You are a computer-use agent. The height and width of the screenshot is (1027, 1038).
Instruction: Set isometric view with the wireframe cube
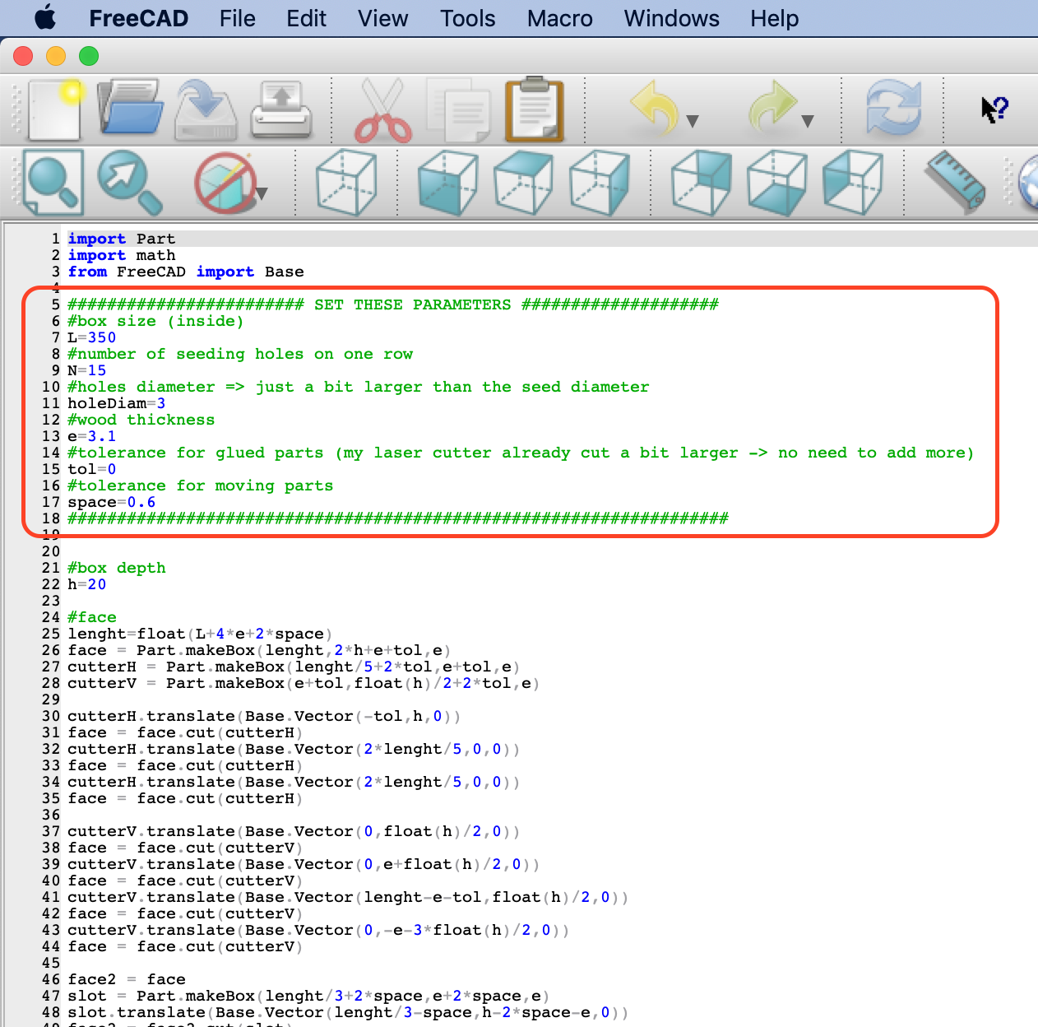(346, 183)
